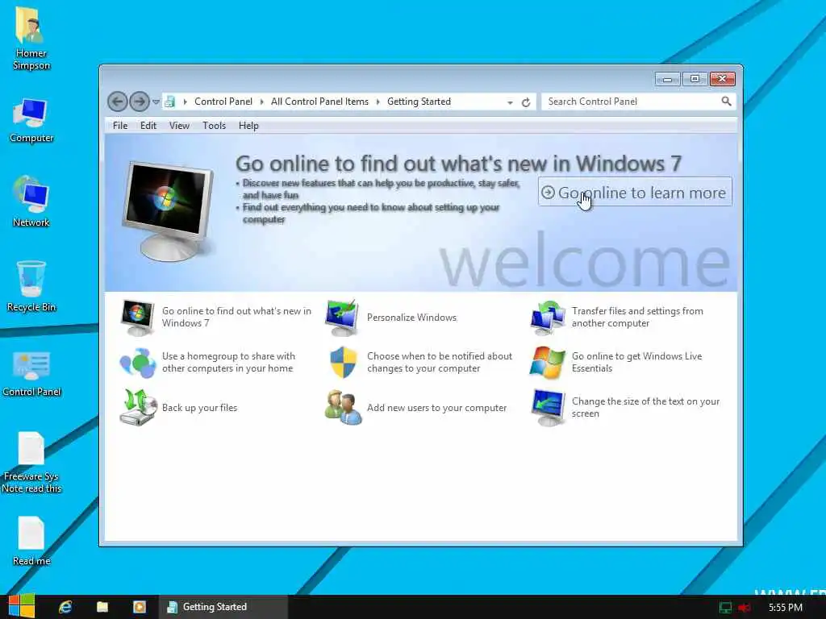Select Change the size of the text label
Viewport: 826px width, 619px height.
pyautogui.click(x=646, y=407)
